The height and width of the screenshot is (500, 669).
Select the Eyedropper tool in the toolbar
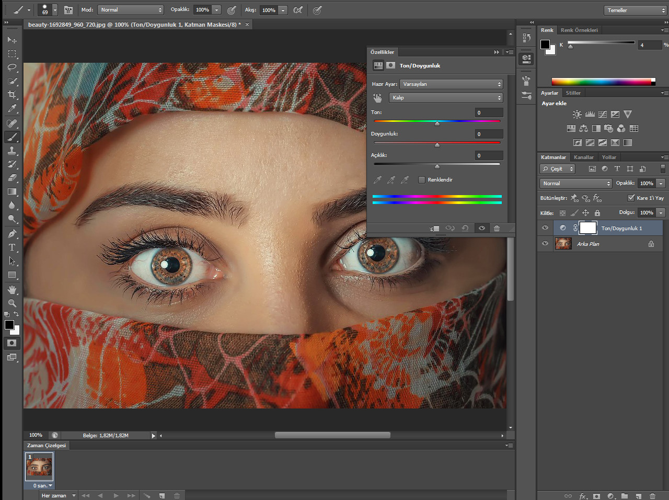(12, 109)
